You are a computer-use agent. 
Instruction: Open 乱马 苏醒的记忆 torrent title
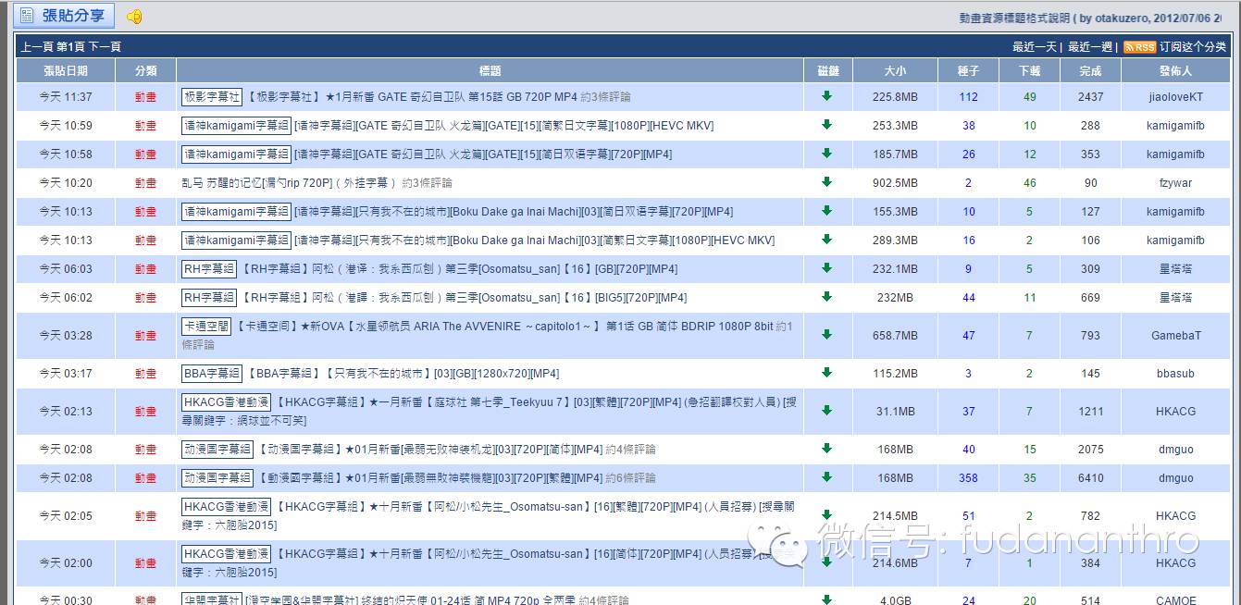(289, 182)
